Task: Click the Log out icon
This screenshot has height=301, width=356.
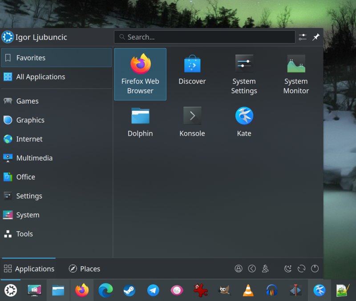Action: (252, 269)
